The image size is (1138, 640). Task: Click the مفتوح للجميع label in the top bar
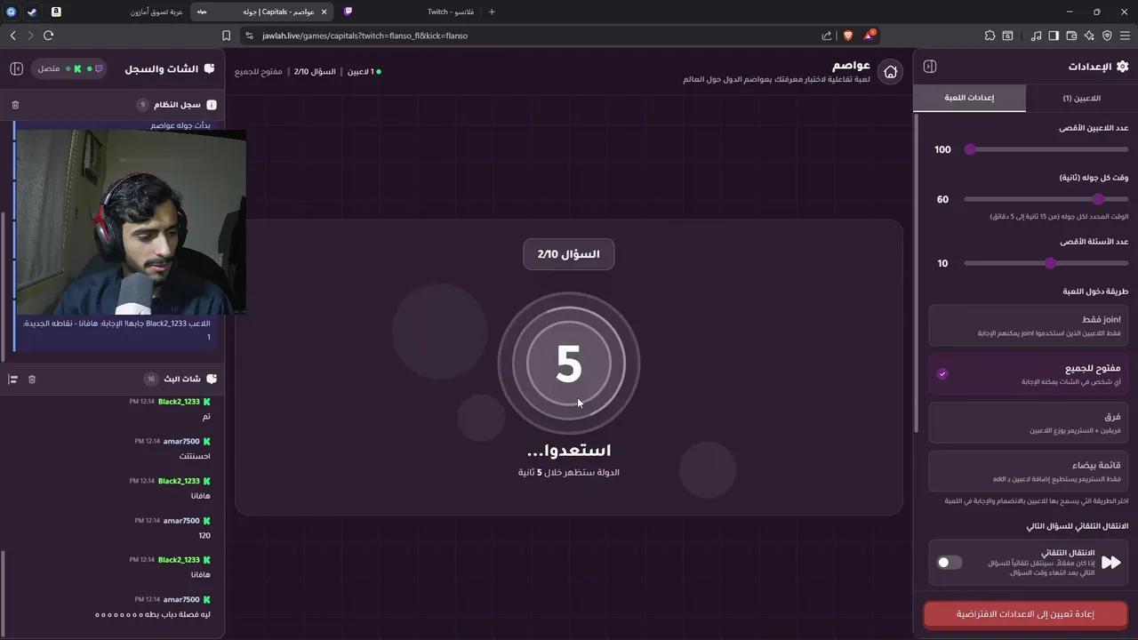260,71
